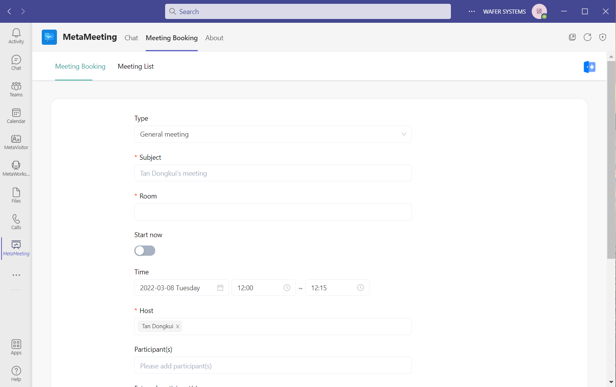
Task: Click the scrollbar down arrow
Action: tap(611, 382)
